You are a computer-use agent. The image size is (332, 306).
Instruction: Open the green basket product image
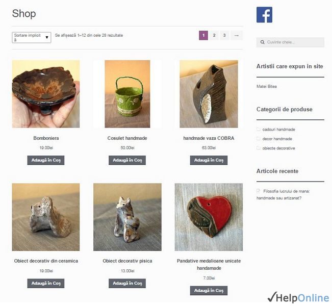pos(127,94)
